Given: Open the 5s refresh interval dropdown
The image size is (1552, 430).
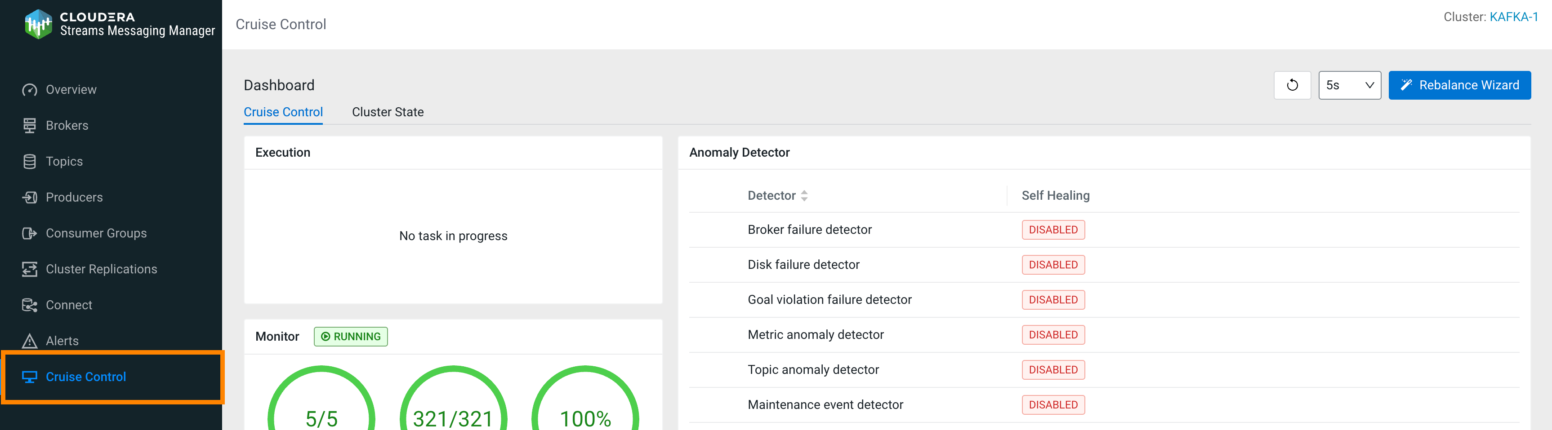Looking at the screenshot, I should (1349, 85).
